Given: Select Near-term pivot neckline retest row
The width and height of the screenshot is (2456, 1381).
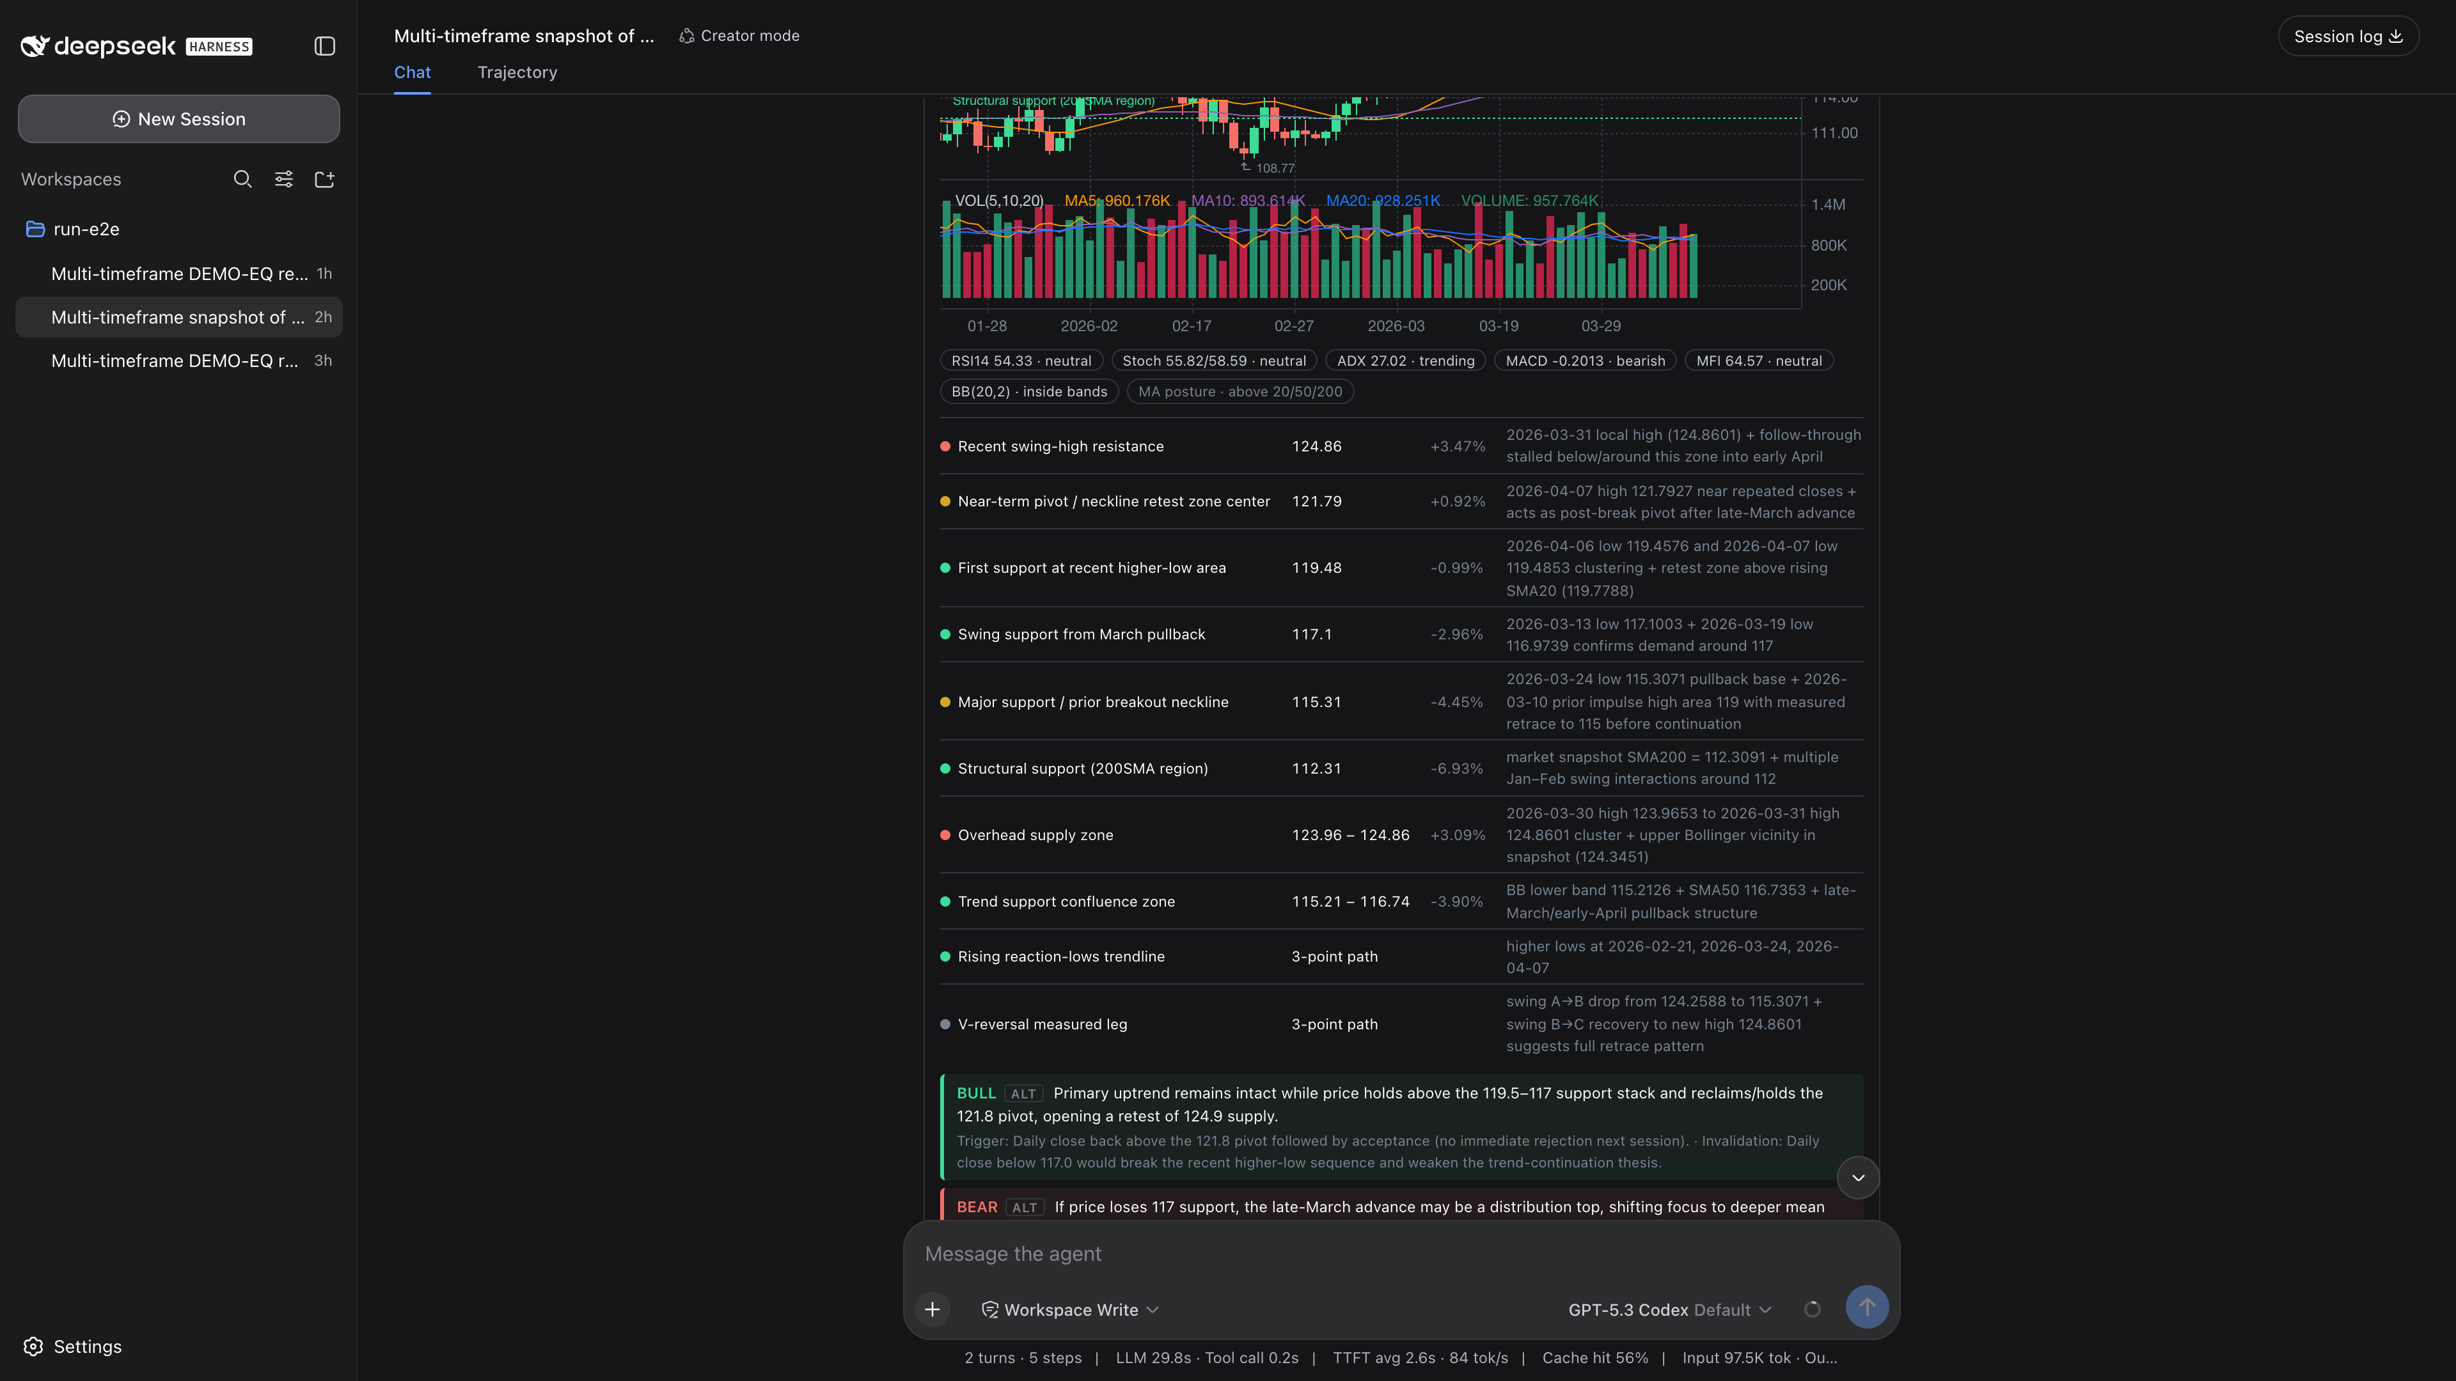Looking at the screenshot, I should point(1401,501).
